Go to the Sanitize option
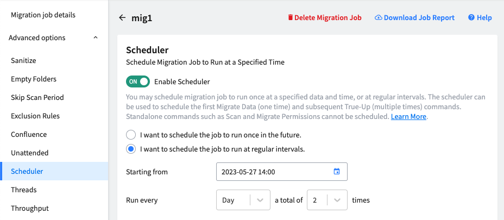504x220 pixels. pyautogui.click(x=23, y=60)
